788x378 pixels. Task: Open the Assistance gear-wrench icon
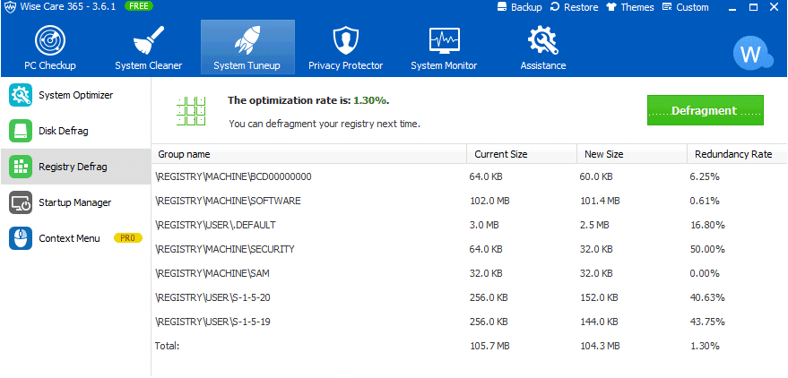tap(542, 41)
